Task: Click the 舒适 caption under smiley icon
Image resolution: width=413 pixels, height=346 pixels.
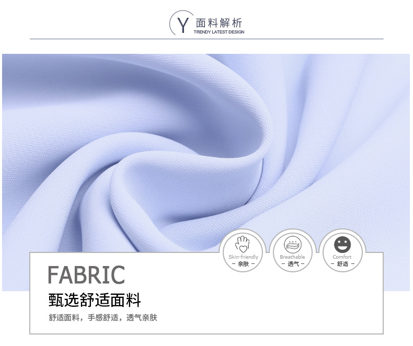Action: (342, 263)
